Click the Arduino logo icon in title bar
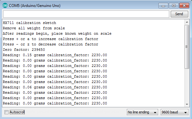 pos(5,6)
